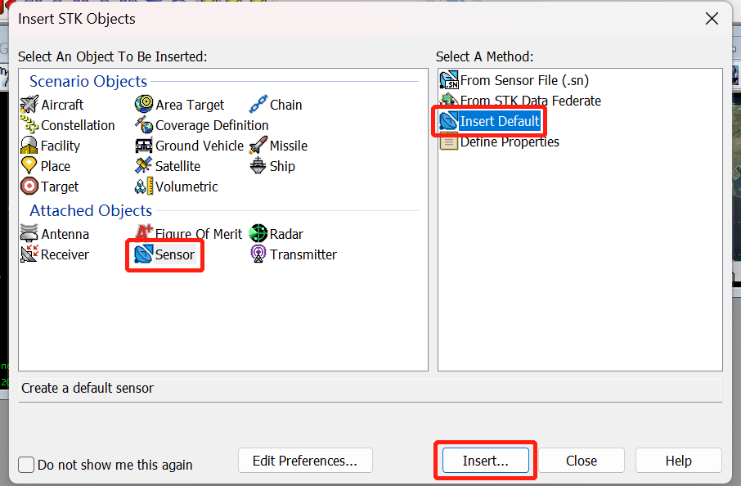
Task: Select 'Define Properties' method
Action: pos(509,142)
